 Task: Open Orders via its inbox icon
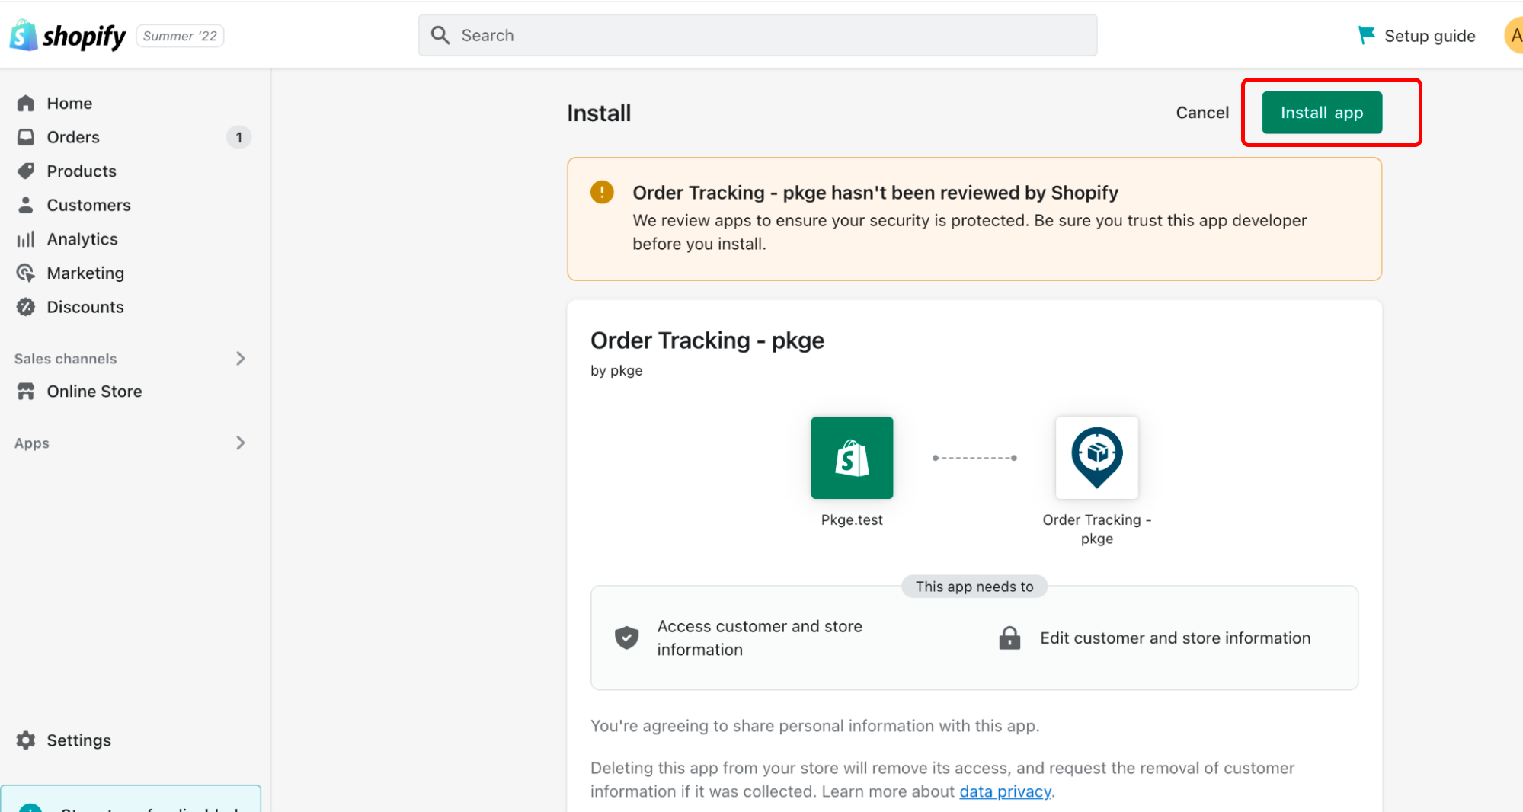point(26,137)
